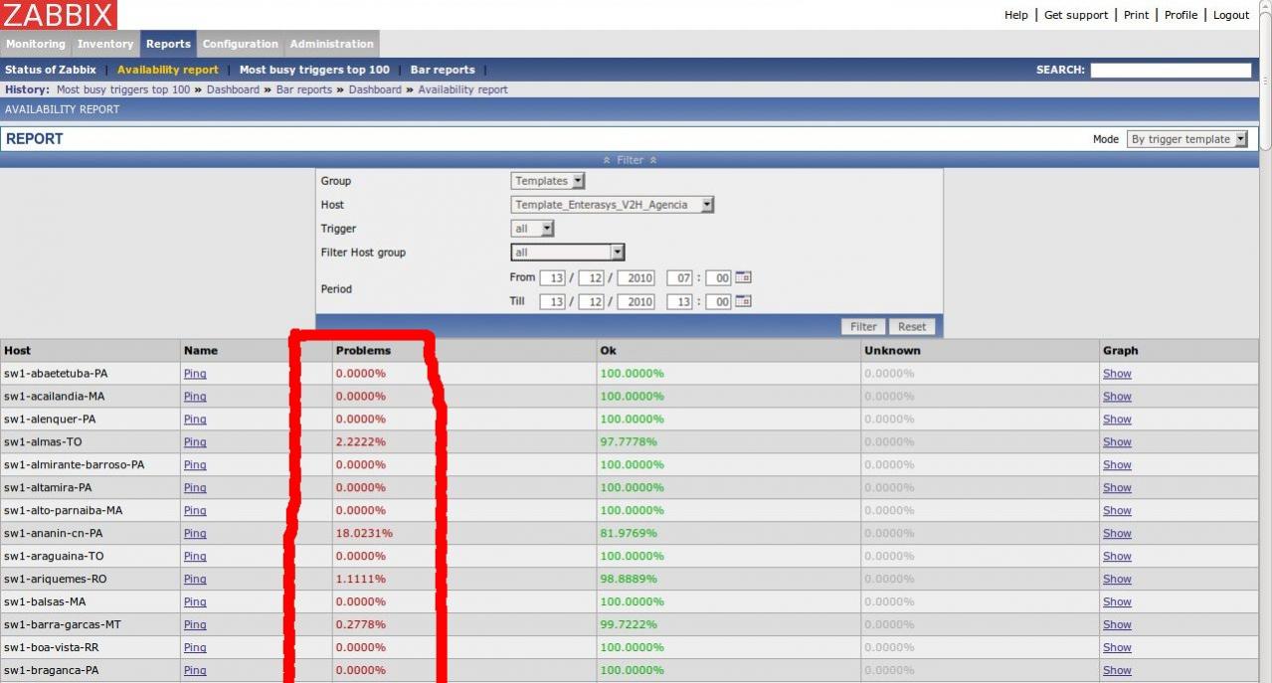Click the Till day field
The image size is (1272, 683).
point(553,301)
